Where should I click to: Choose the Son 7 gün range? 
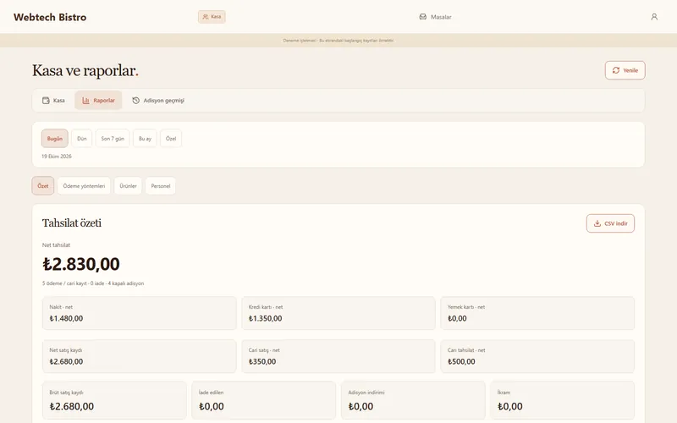[113, 139]
